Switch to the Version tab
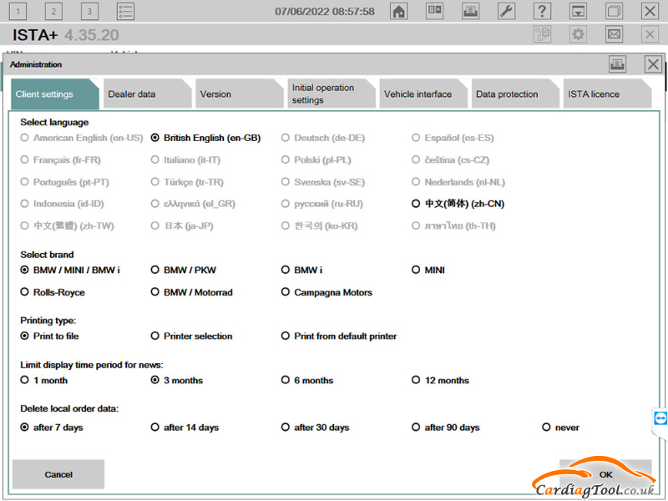Viewport: 668px width, 501px height. pos(239,94)
